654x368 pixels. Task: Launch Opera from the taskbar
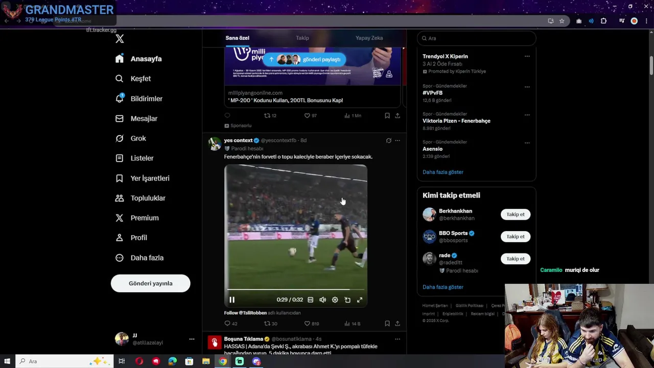click(139, 361)
